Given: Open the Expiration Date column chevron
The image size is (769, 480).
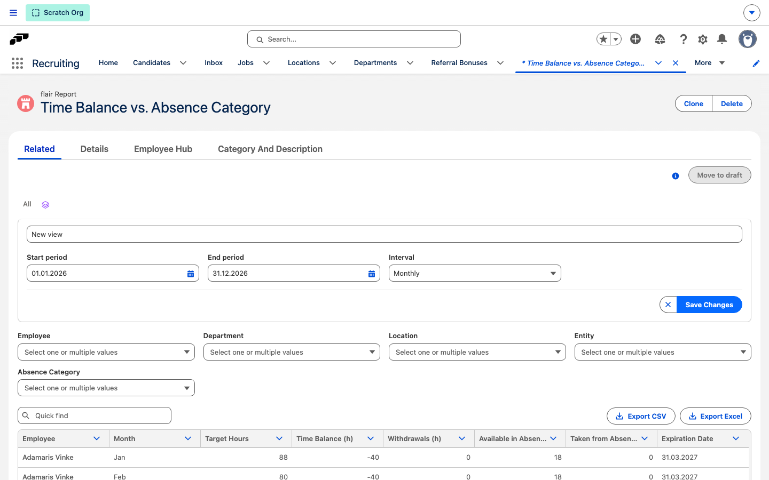Looking at the screenshot, I should click(736, 438).
